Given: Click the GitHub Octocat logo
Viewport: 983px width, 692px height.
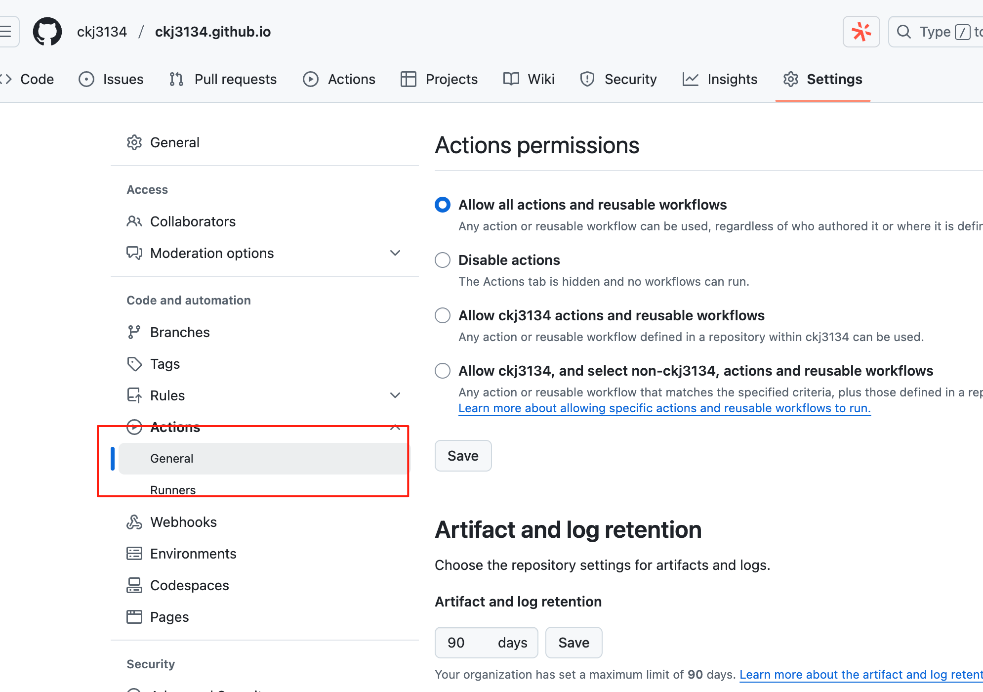Looking at the screenshot, I should pos(47,32).
